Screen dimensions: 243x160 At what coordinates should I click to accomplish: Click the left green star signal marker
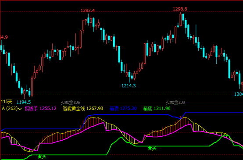click(x=40, y=156)
